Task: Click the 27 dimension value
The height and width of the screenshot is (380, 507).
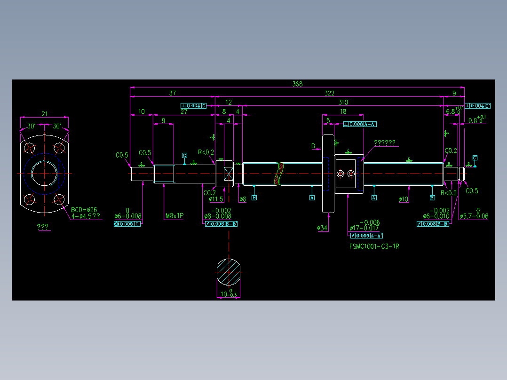Action: [x=184, y=111]
